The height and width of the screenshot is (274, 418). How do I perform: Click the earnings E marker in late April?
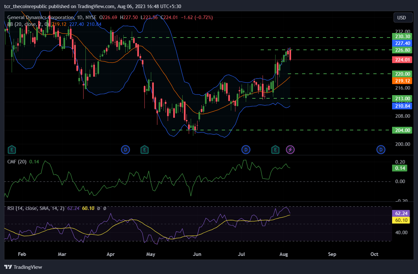click(x=144, y=149)
